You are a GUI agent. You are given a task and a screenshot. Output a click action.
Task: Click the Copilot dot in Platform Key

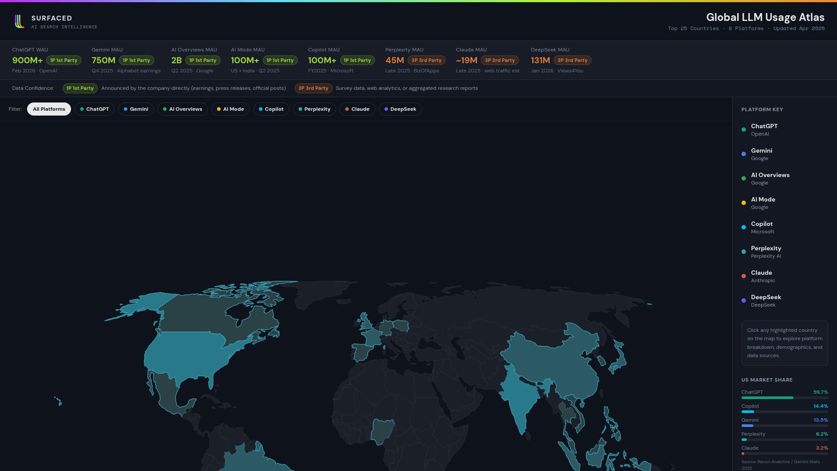[744, 227]
